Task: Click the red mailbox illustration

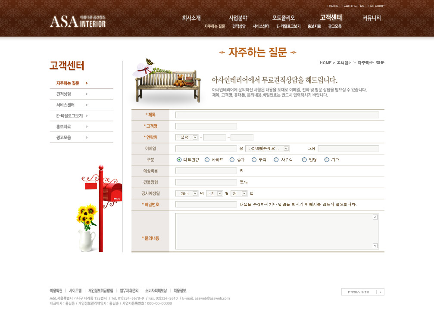Action: [111, 192]
